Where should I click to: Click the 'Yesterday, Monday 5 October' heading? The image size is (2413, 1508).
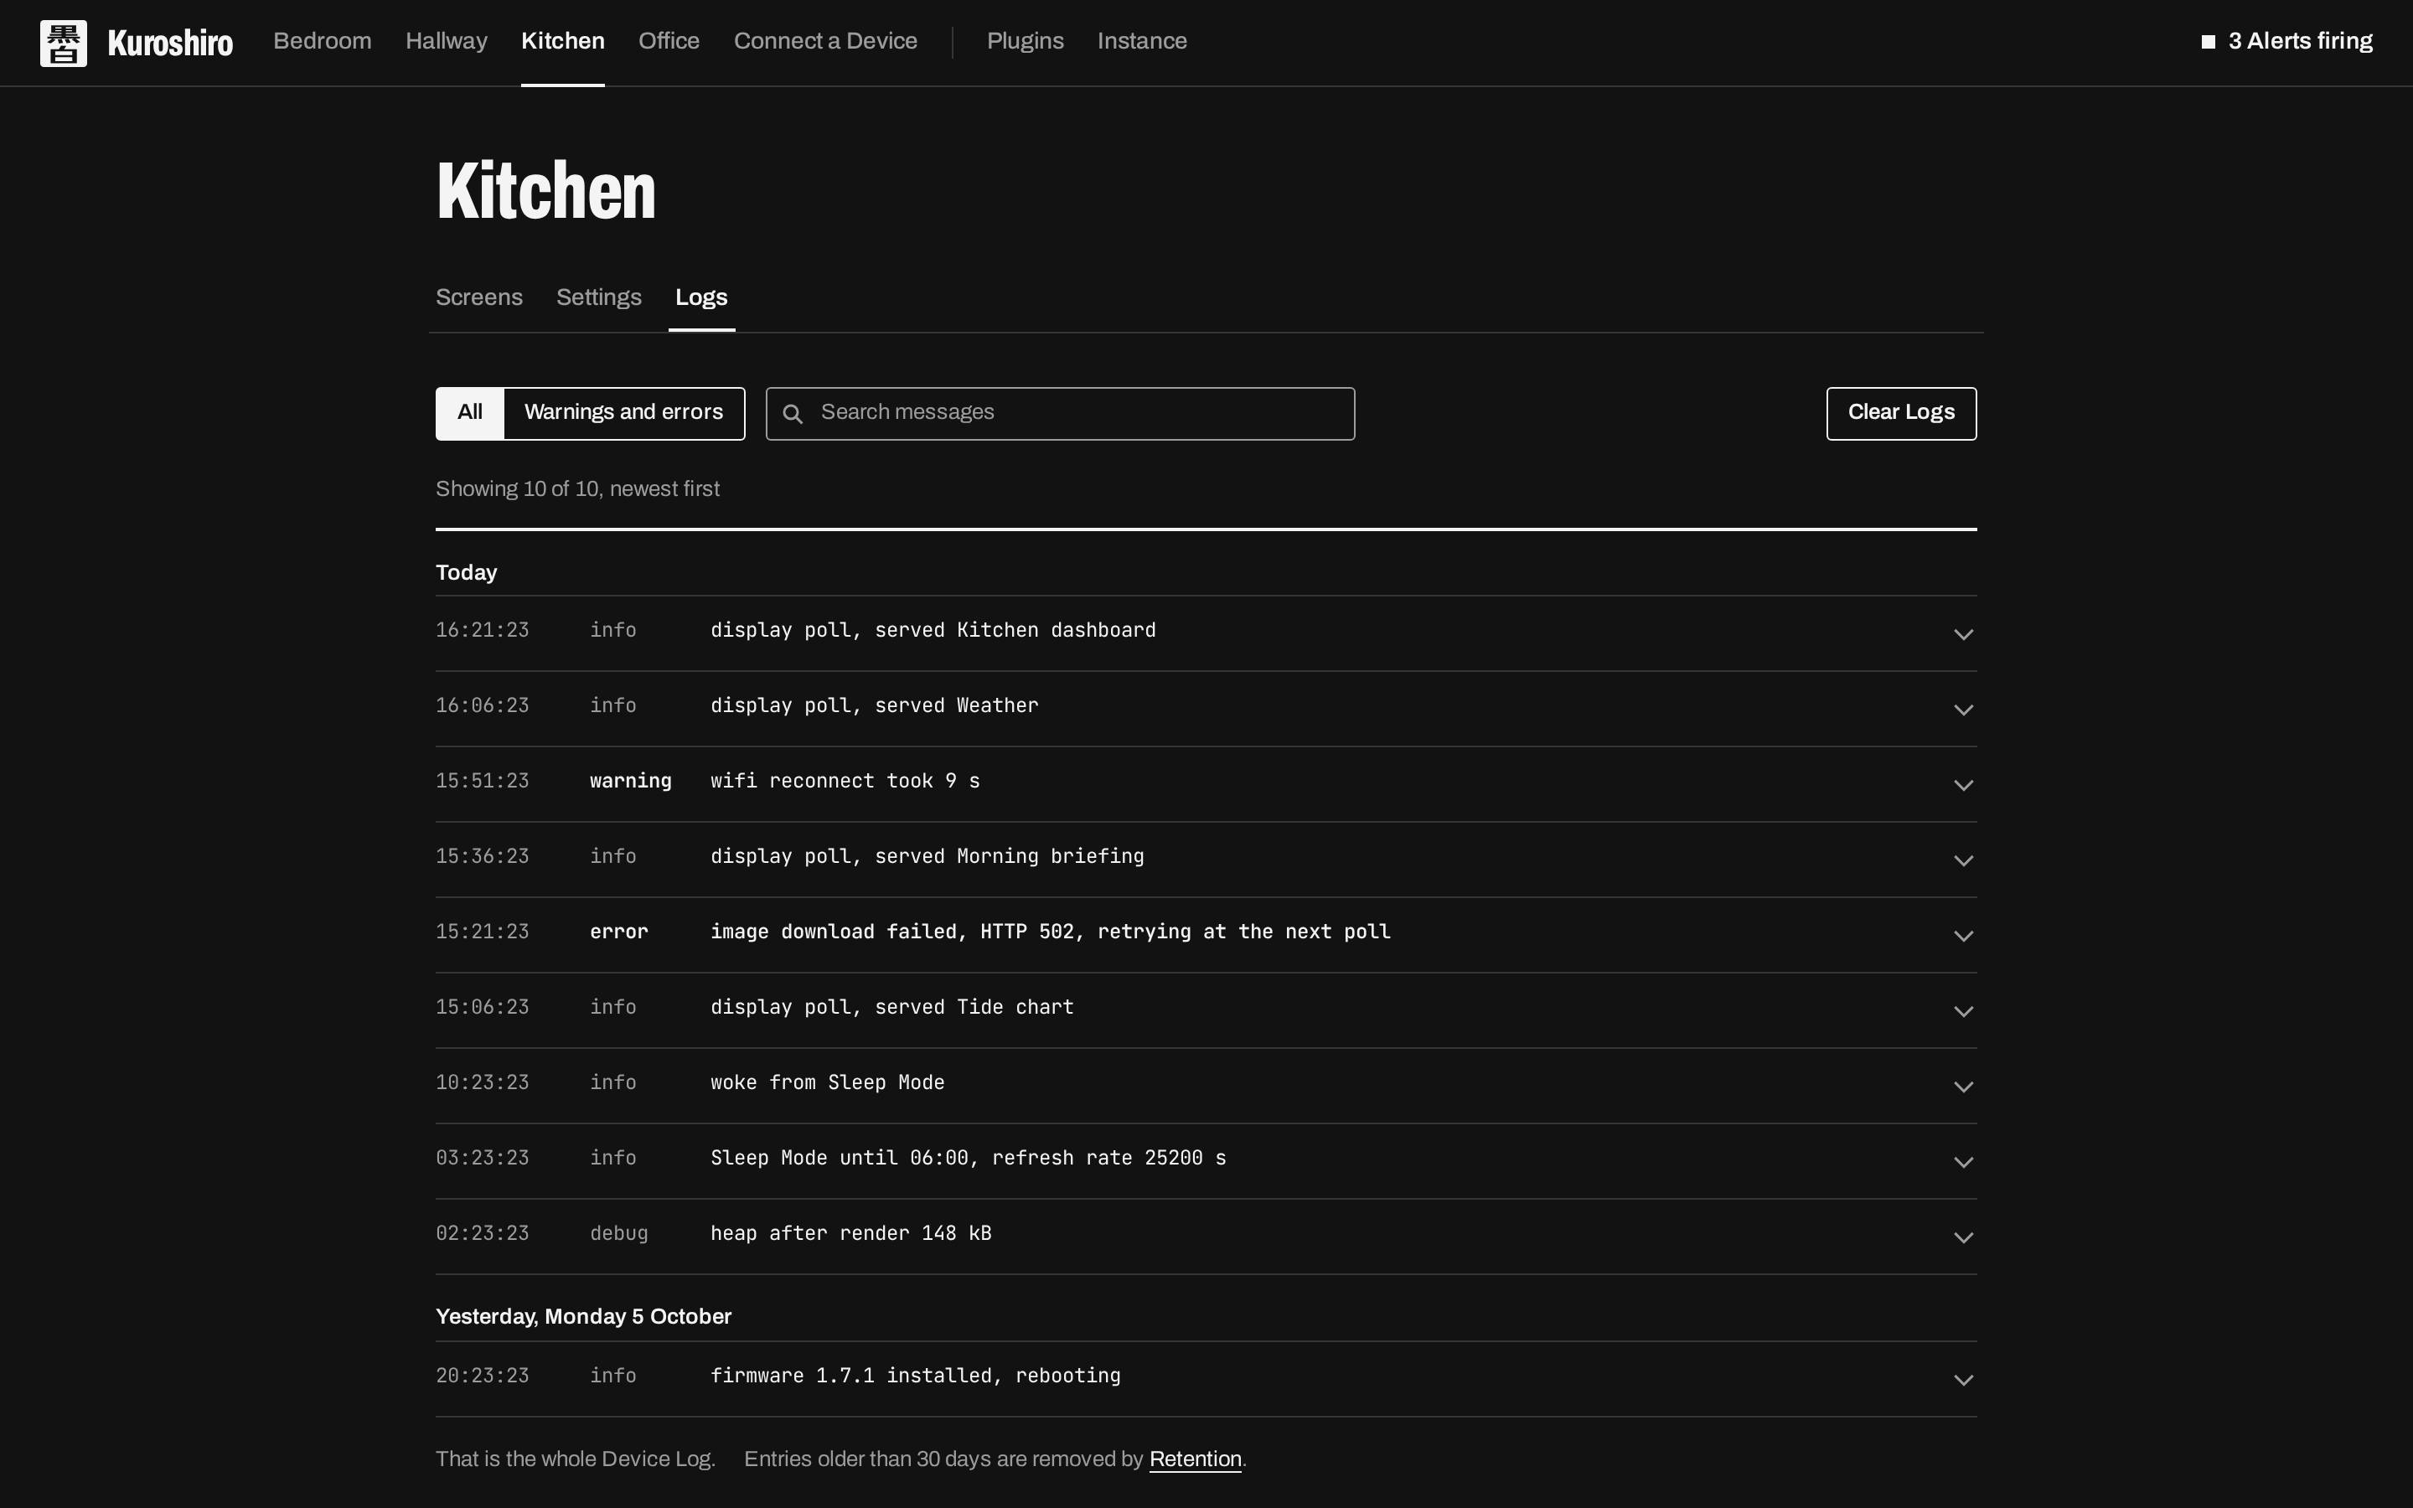pyautogui.click(x=583, y=1316)
